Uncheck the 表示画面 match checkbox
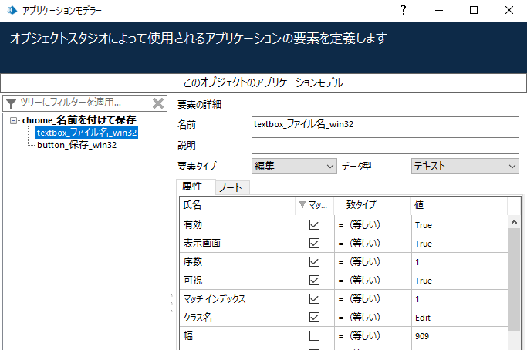The height and width of the screenshot is (350, 527). 314,243
